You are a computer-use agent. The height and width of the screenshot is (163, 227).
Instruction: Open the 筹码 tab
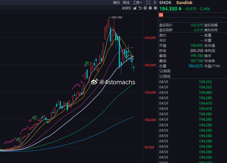pyautogui.click(x=116, y=3)
